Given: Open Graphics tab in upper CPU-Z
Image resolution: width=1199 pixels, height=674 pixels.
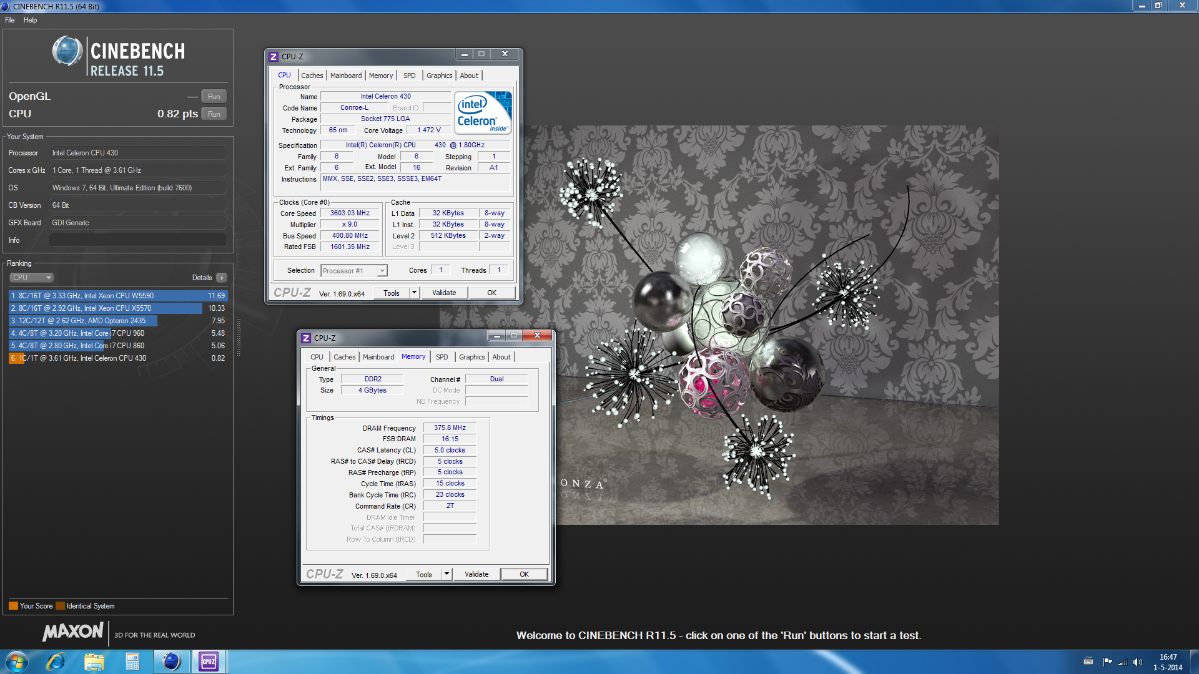Looking at the screenshot, I should pyautogui.click(x=440, y=76).
